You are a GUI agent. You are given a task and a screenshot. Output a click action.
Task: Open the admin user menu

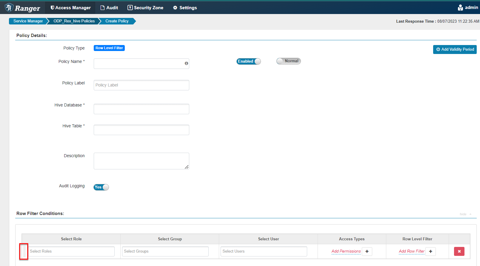(468, 7)
